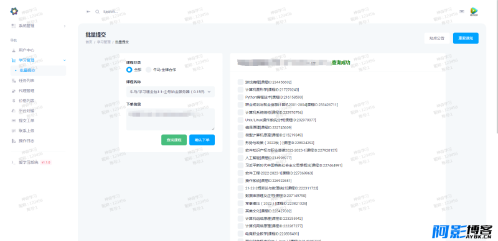Screen dimensions: 498x241
Task: Tick the 操作系统 course checkbox
Action: tap(240, 180)
